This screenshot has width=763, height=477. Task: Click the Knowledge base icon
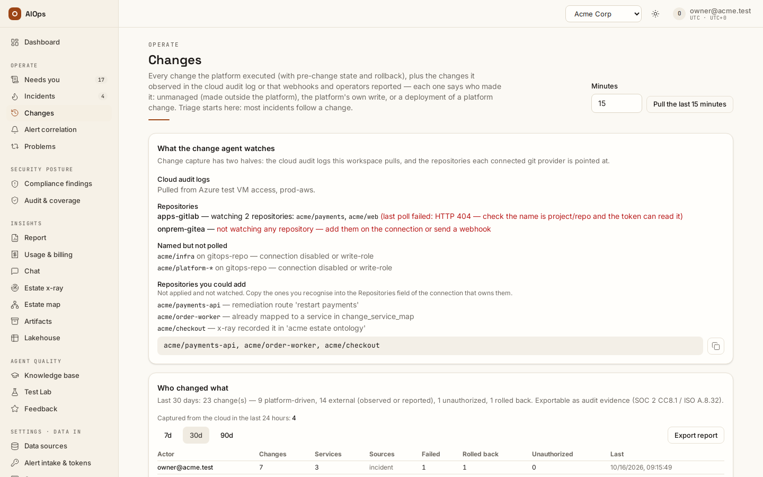pos(15,376)
